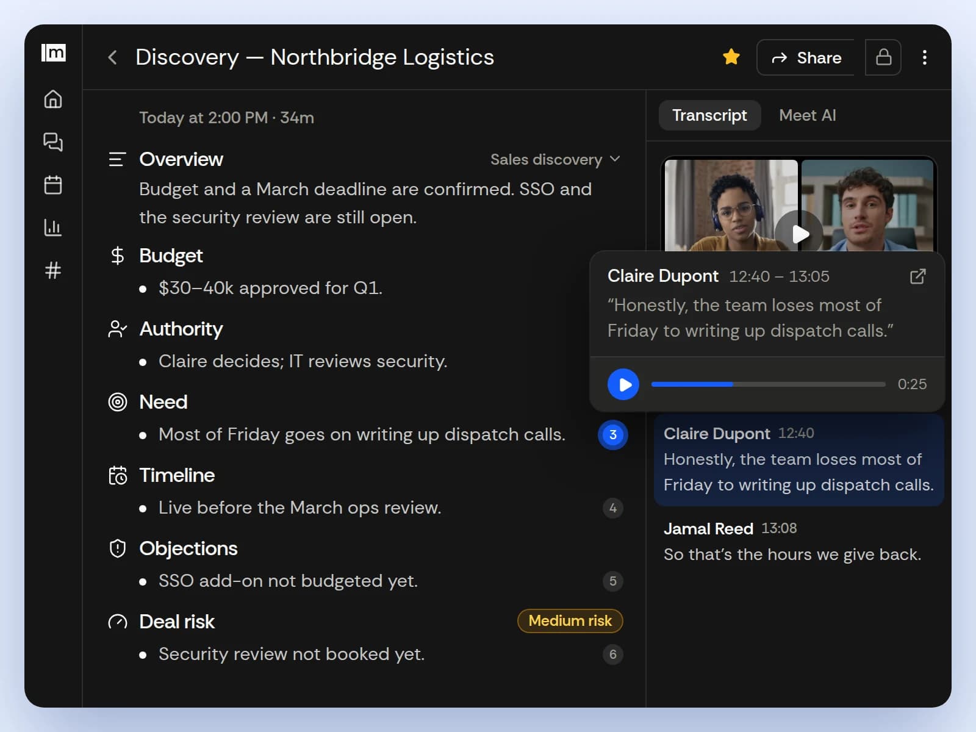Screen dimensions: 976x732
Task: Go back with the left chevron arrow
Action: click(112, 57)
